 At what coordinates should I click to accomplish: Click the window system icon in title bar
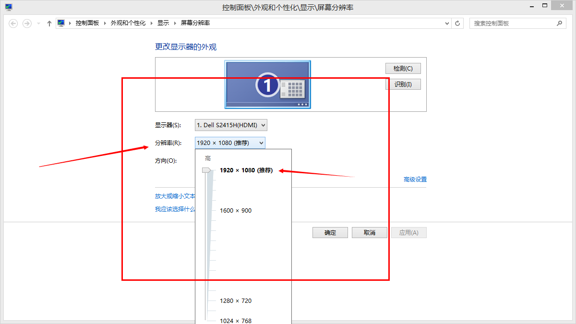click(x=9, y=7)
